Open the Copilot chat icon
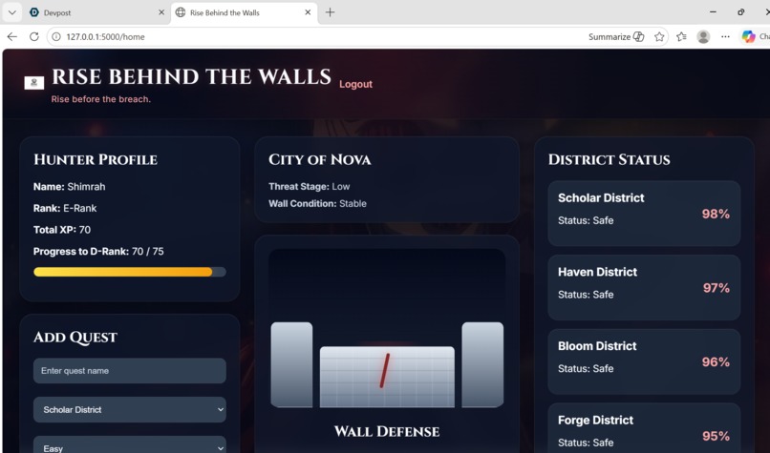The image size is (770, 453). (x=748, y=37)
